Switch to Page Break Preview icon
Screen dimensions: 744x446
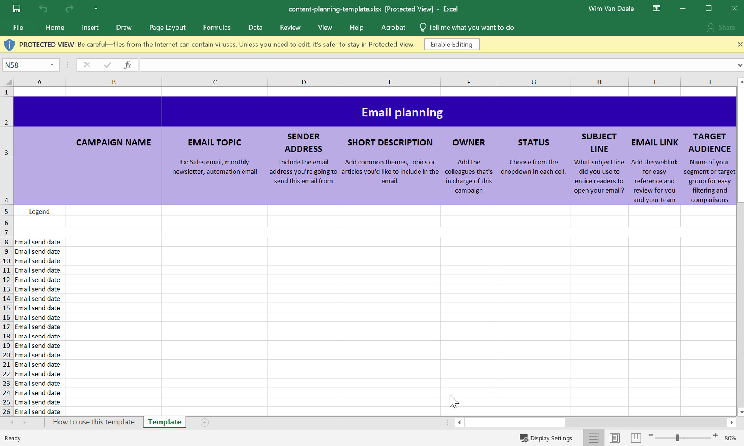(635, 438)
